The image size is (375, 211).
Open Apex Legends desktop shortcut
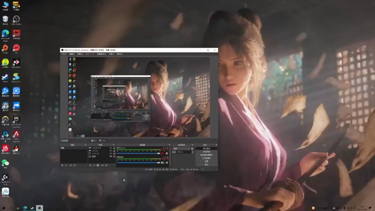click(x=16, y=136)
